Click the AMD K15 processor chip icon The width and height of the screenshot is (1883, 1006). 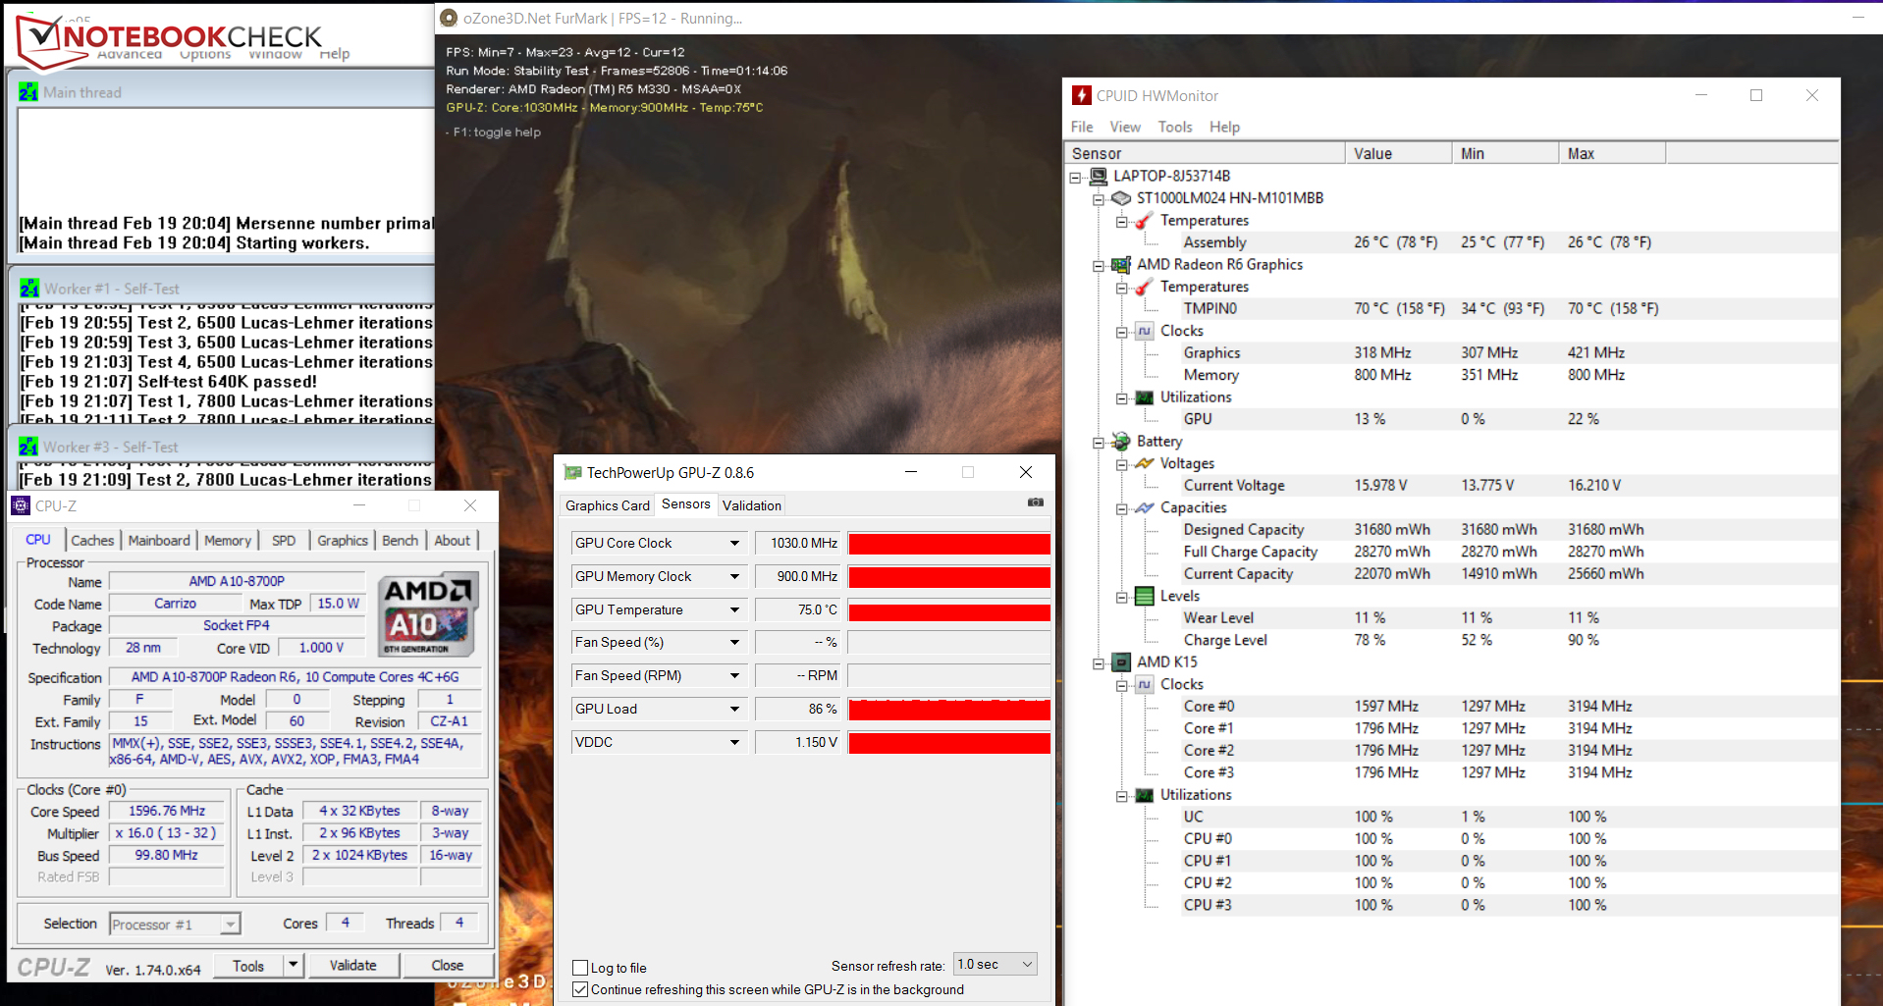point(1120,662)
